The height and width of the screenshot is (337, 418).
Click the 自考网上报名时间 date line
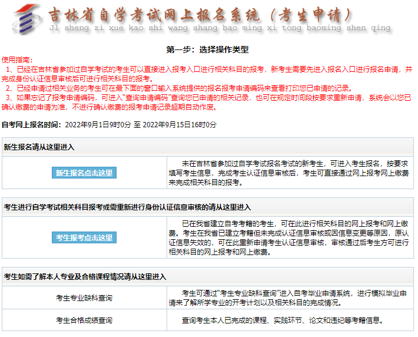109,125
